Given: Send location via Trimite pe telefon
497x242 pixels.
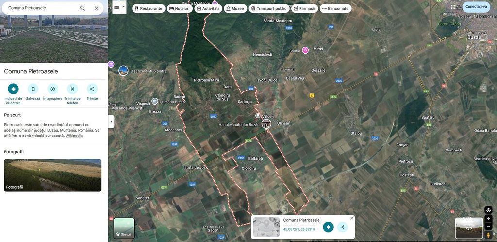Looking at the screenshot, I should click(x=72, y=89).
